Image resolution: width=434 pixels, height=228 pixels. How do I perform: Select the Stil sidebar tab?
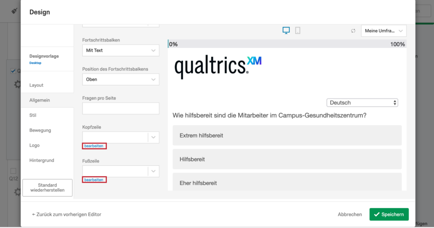33,115
